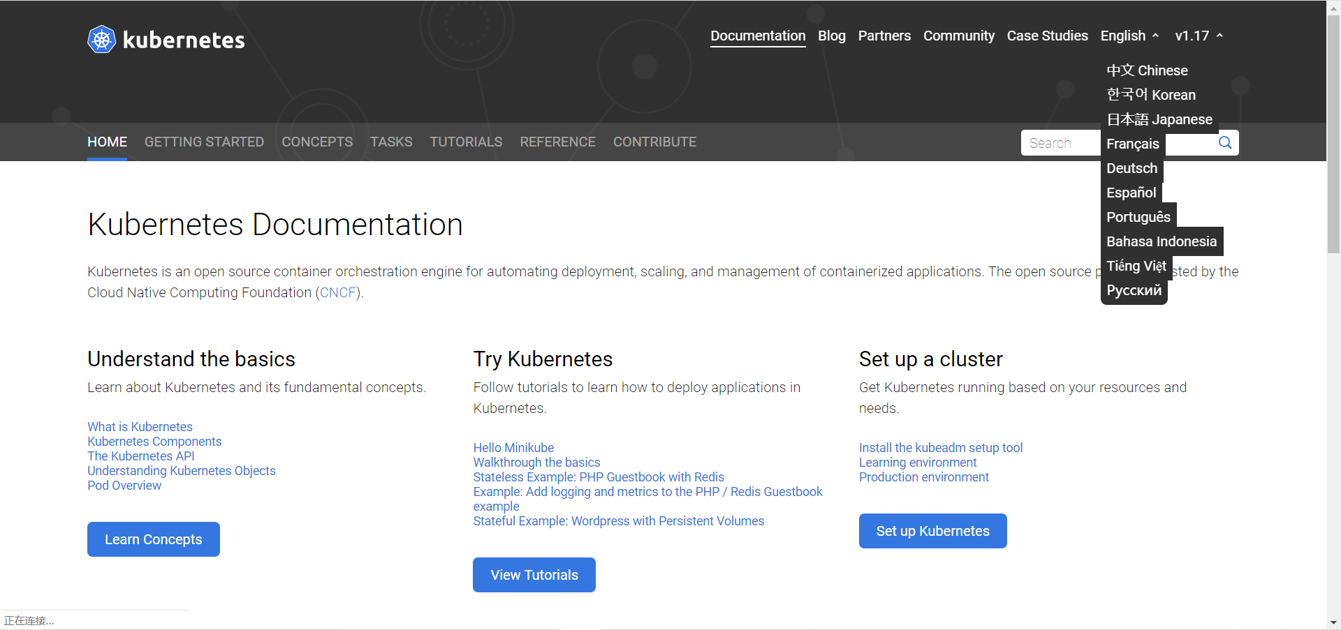Select Français in the language menu

1133,144
